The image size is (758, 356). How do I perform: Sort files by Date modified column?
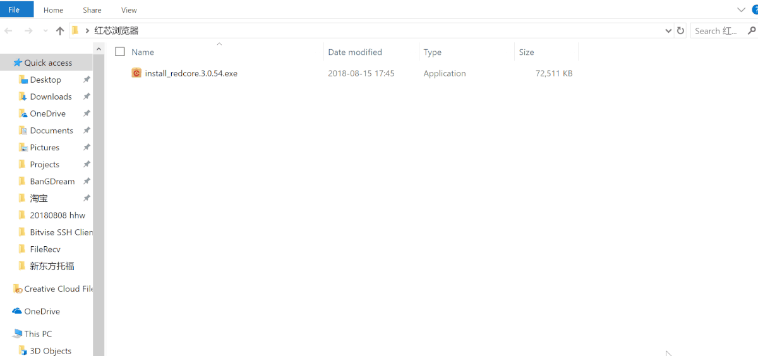[355, 52]
